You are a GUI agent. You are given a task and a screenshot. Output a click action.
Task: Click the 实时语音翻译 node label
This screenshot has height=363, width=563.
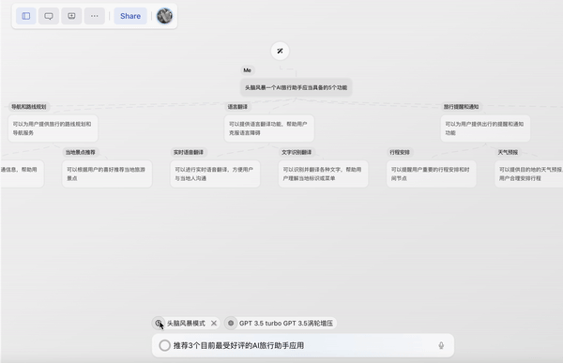tap(189, 152)
